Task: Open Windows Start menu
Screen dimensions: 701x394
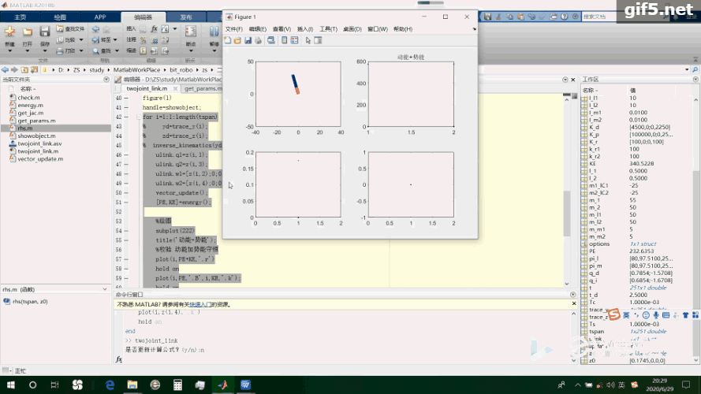Action: 9,385
